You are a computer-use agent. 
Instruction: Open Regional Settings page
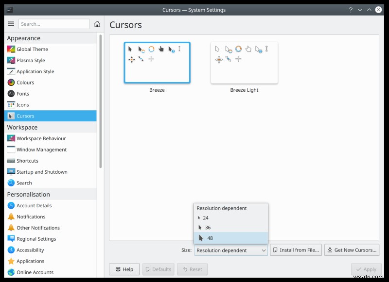[51, 239]
